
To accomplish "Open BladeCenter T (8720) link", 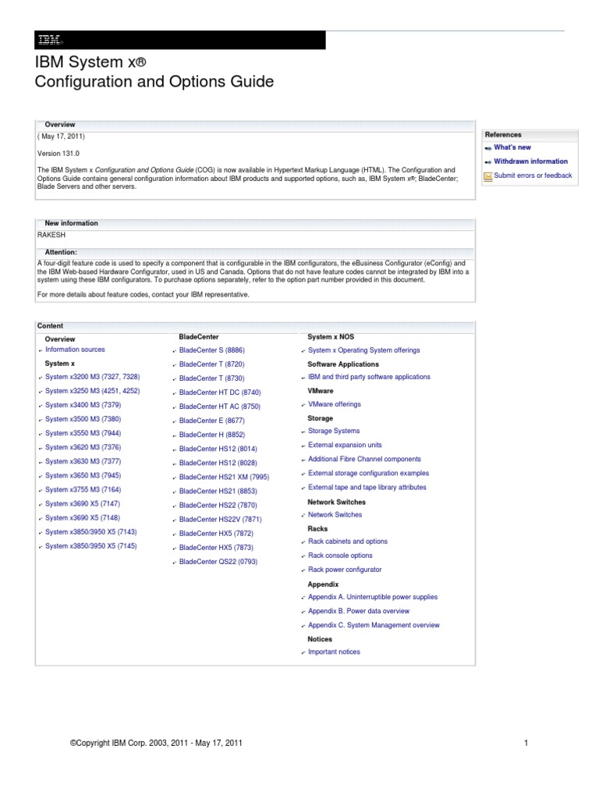I will pyautogui.click(x=211, y=364).
